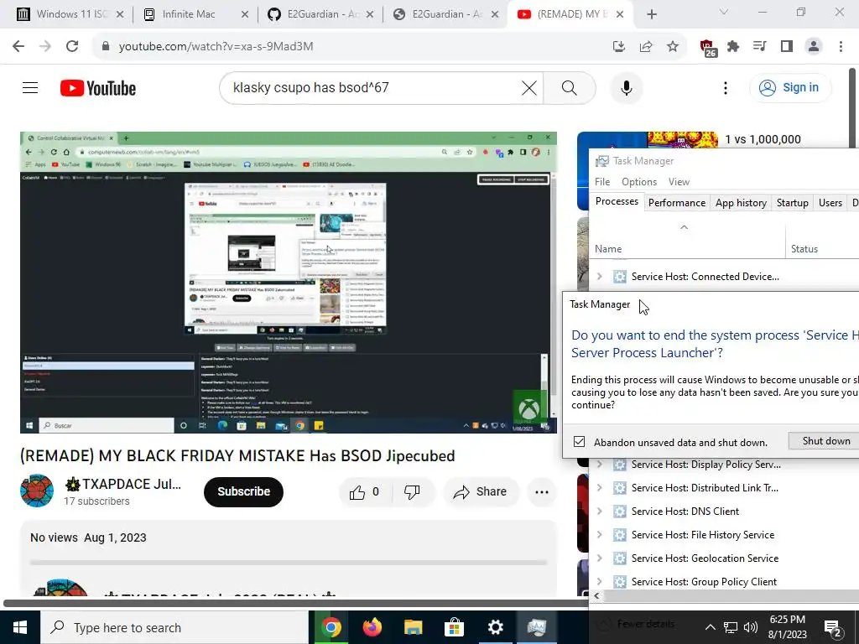Uncheck Abandon unsaved data and shut down
The height and width of the screenshot is (644, 859).
point(579,441)
